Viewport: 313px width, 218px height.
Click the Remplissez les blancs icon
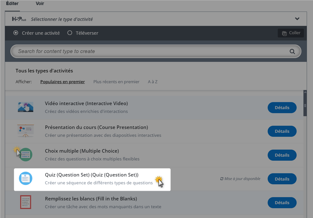coord(25,202)
